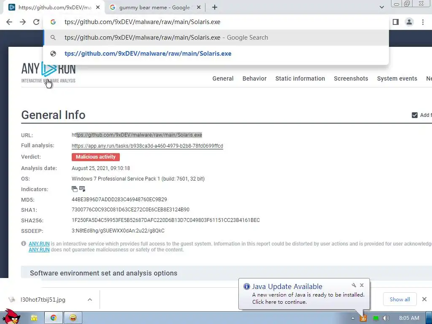Viewport: 432px width, 324px height.
Task: Click the Windows 7 Professional OS value
Action: (x=138, y=179)
